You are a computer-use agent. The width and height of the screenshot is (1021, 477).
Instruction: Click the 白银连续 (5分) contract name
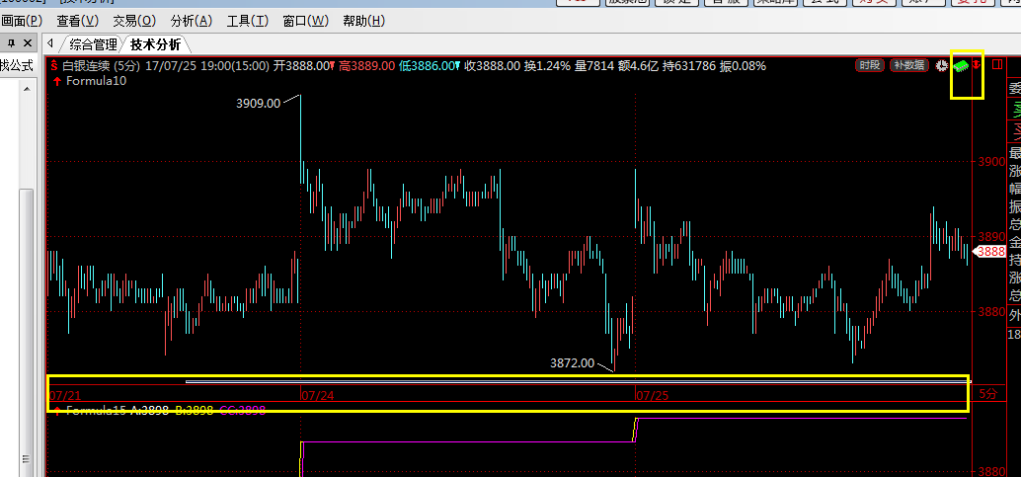pyautogui.click(x=103, y=66)
